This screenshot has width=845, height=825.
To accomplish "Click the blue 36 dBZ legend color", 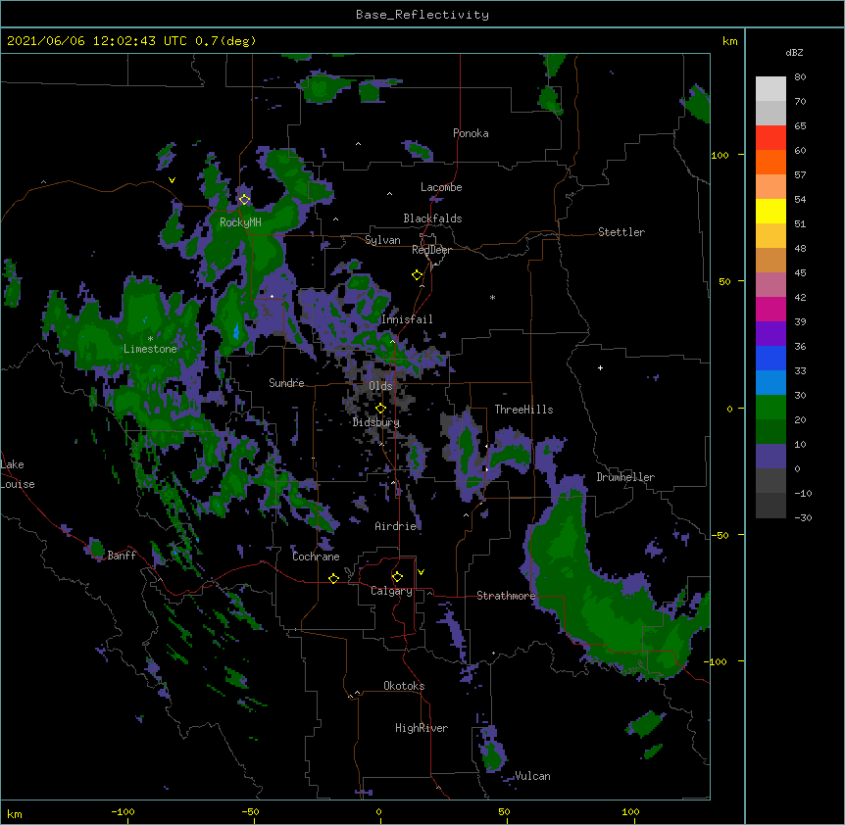I will [x=770, y=358].
